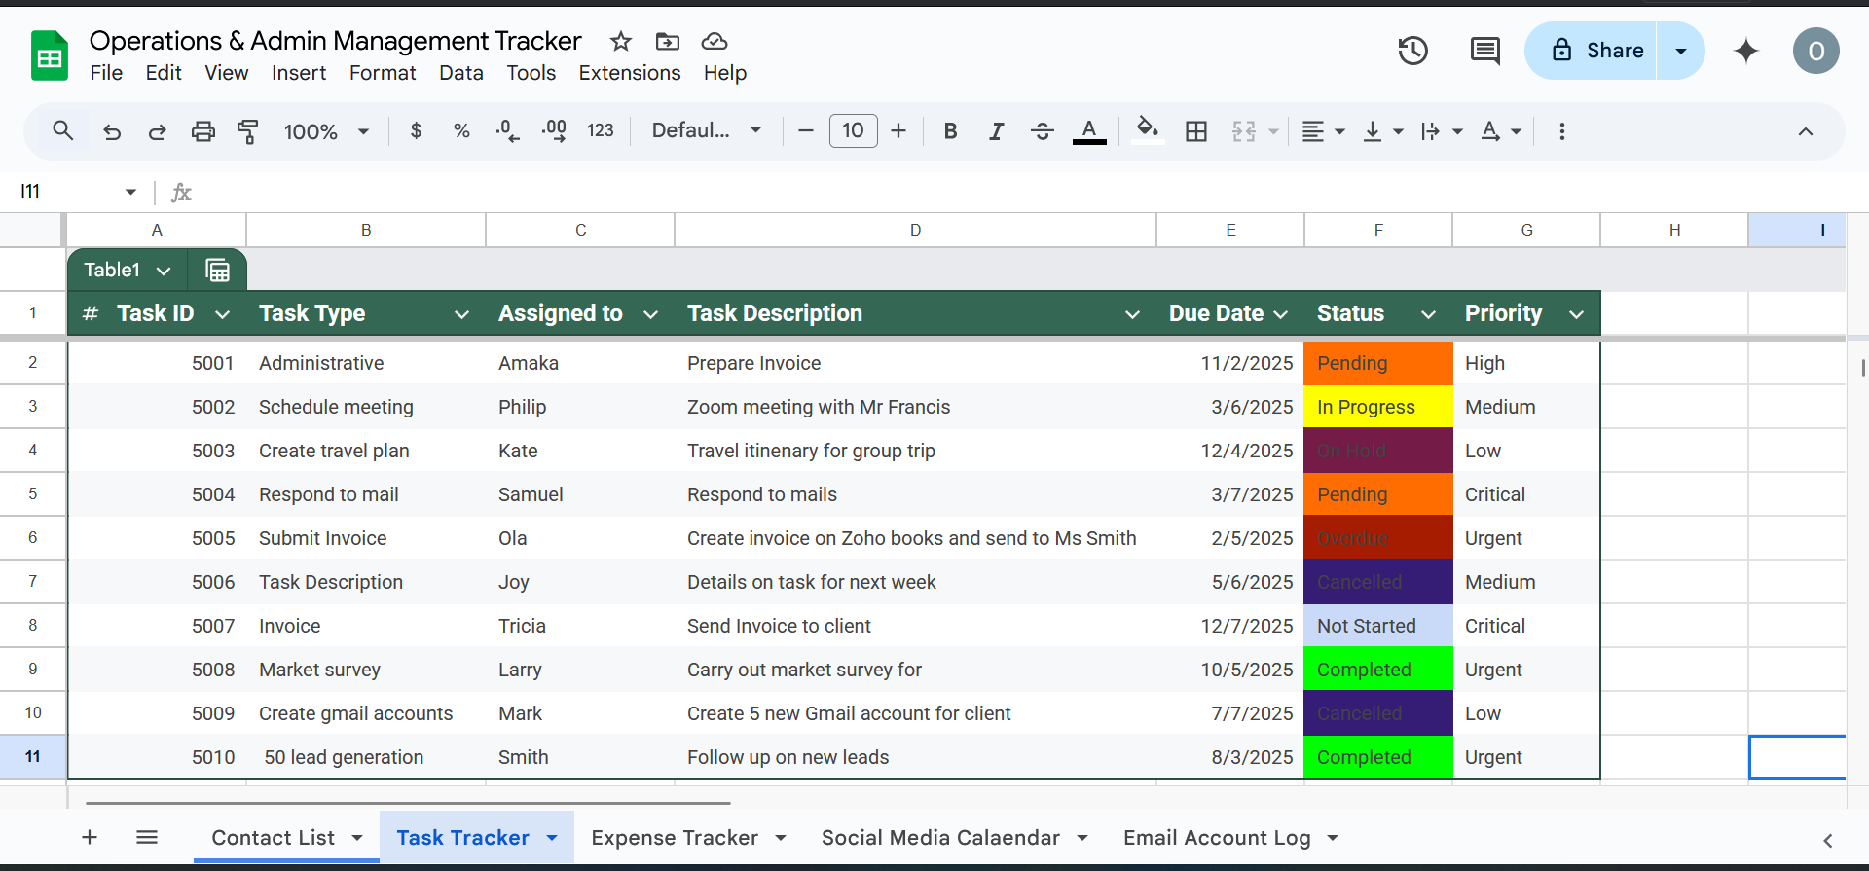Open the File menu
The width and height of the screenshot is (1869, 871).
point(106,73)
